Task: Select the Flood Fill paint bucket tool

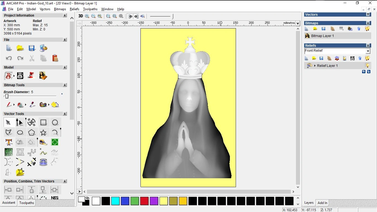Action: coord(20,105)
